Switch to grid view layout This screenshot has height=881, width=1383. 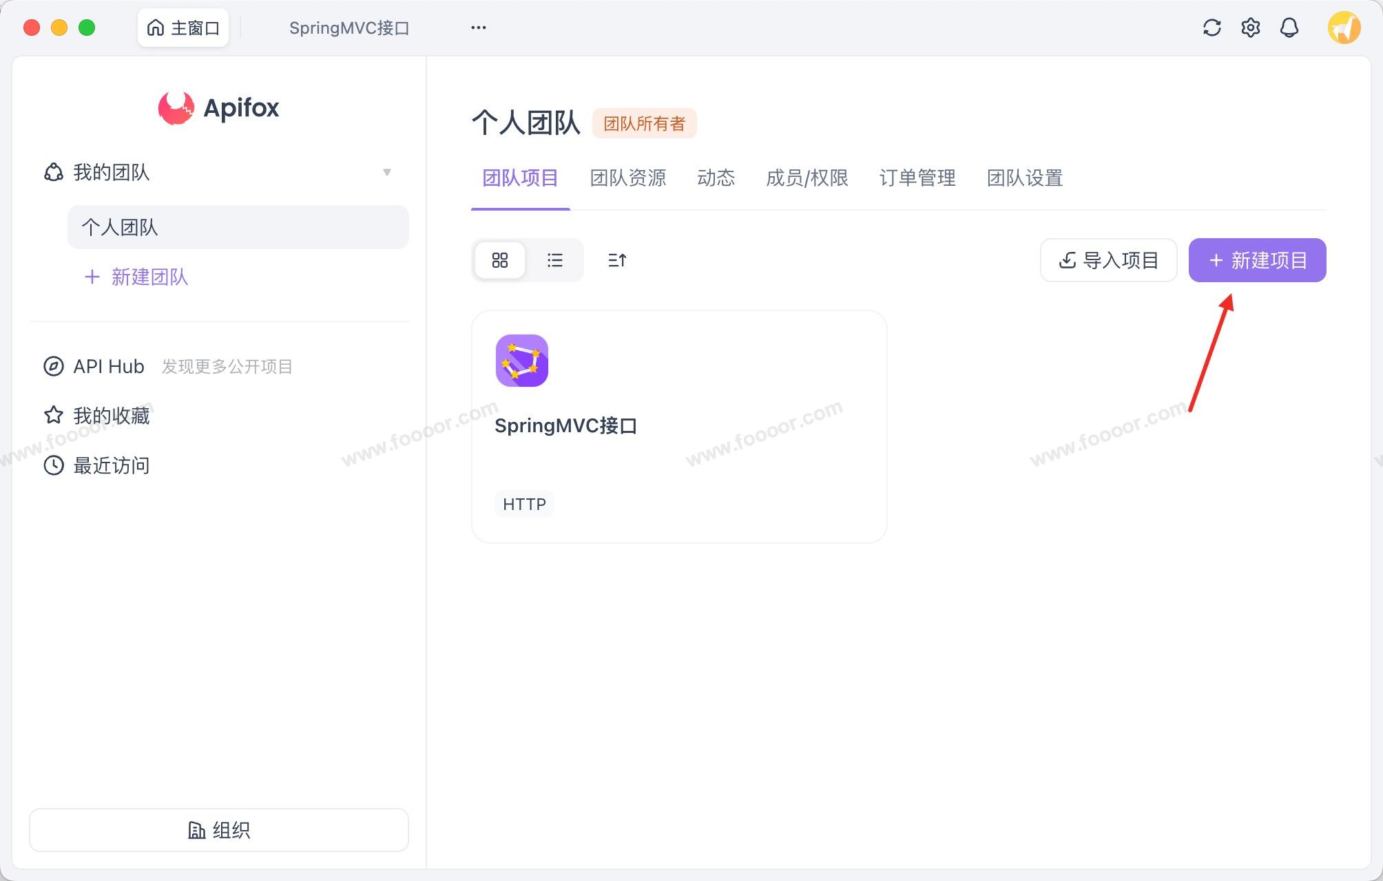(x=500, y=260)
